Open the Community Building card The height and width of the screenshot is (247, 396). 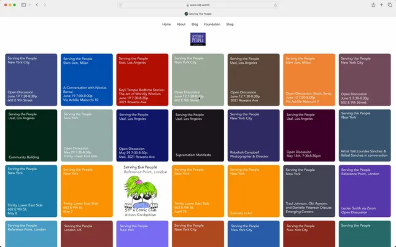click(x=31, y=135)
